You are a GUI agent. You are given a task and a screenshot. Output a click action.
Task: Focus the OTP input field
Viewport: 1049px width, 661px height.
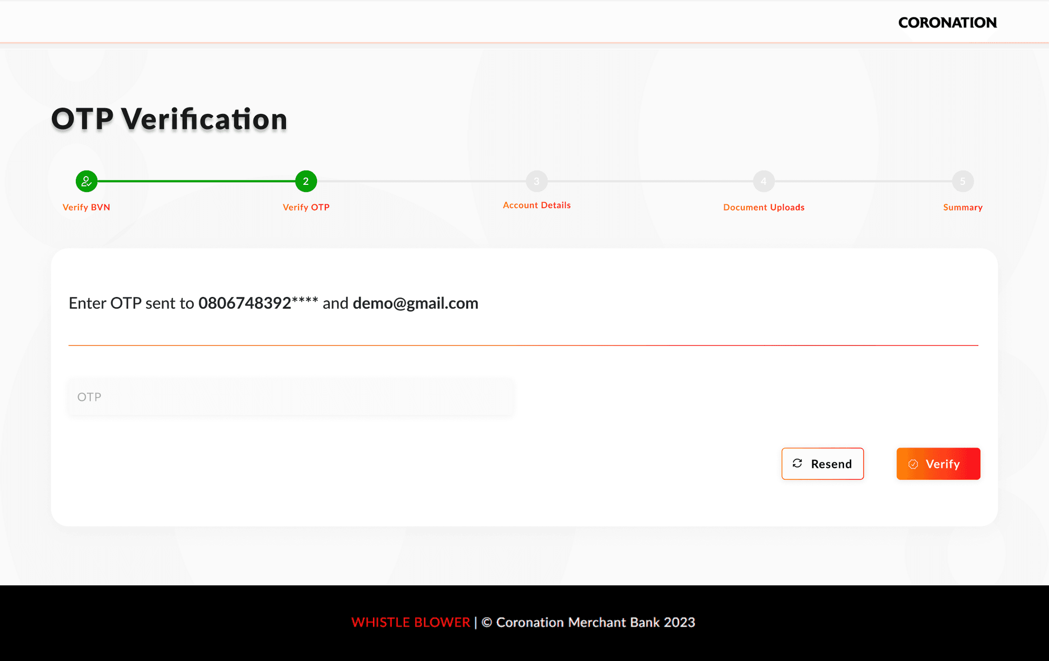pos(290,397)
